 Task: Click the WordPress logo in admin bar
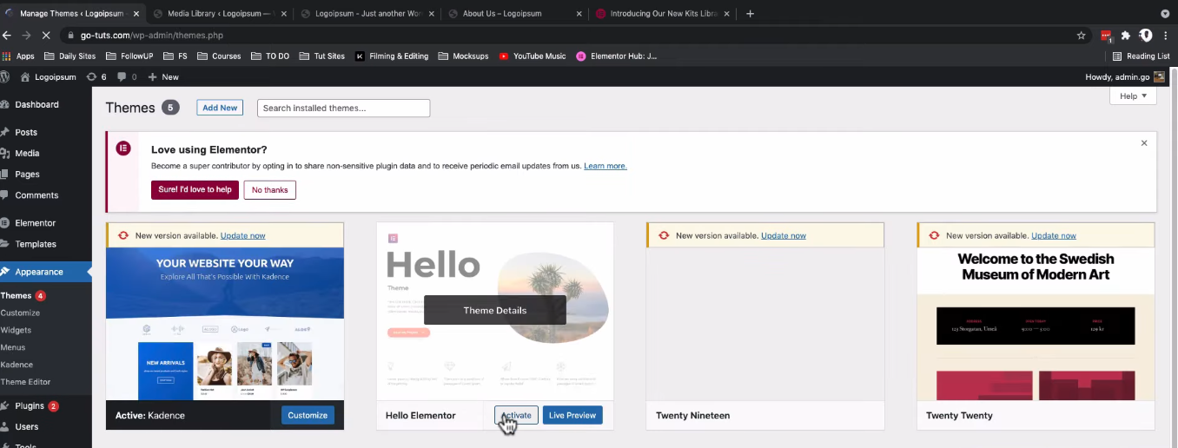pos(4,76)
